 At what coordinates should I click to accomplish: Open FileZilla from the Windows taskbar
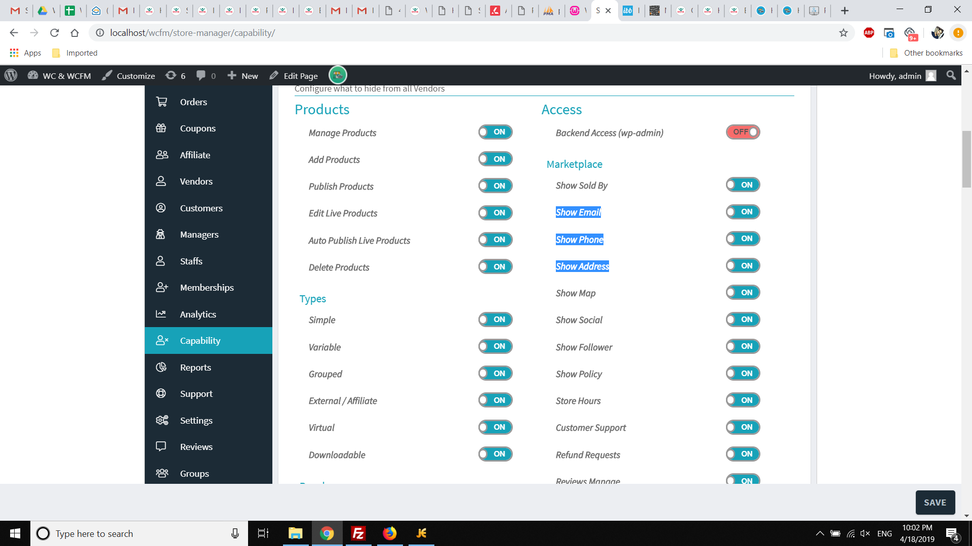pyautogui.click(x=358, y=533)
